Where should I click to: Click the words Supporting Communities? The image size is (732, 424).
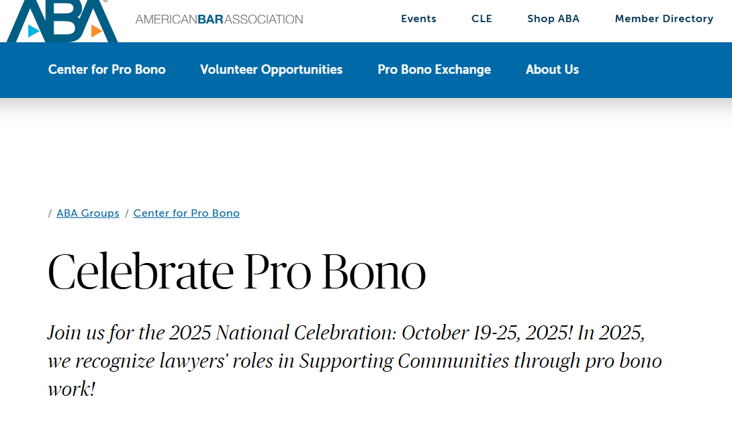(404, 361)
